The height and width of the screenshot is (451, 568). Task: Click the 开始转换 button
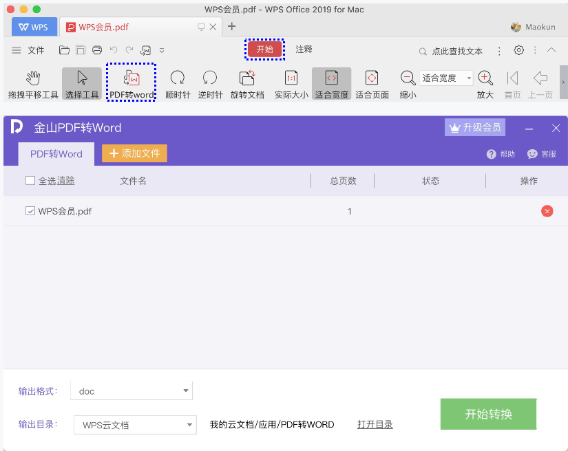pos(488,414)
